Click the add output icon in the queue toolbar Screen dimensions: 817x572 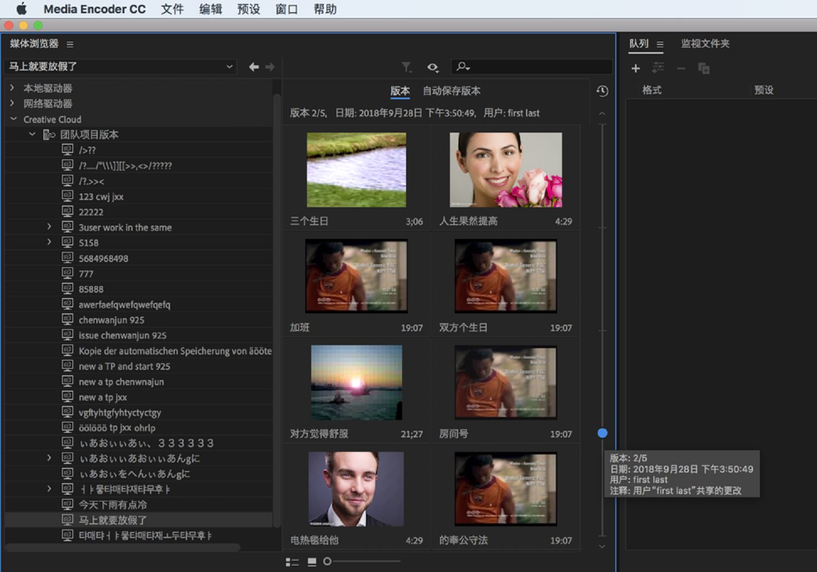click(658, 68)
